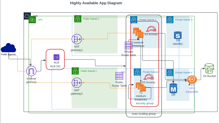
Task: Select the S3 VPC endpoints icon
Action: [192, 79]
